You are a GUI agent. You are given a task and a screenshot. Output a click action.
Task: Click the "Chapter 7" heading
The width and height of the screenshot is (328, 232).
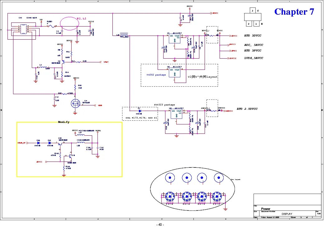(294, 12)
